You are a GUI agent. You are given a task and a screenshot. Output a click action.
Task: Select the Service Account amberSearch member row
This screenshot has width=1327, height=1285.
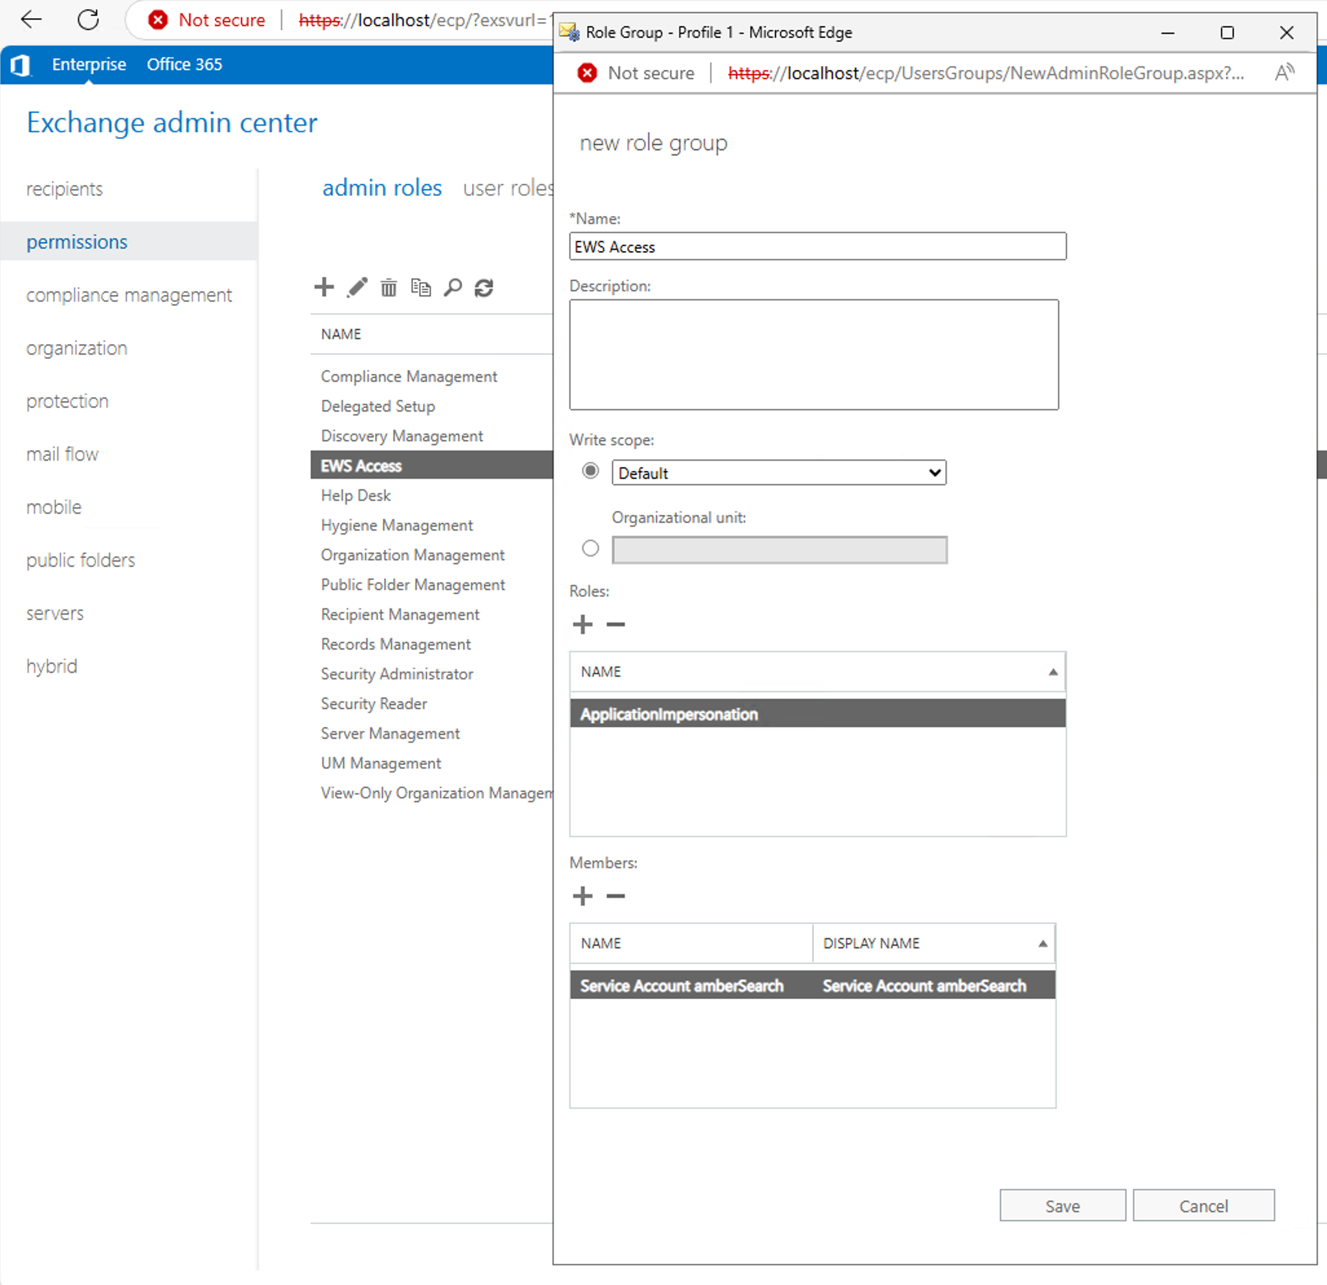pos(812,985)
